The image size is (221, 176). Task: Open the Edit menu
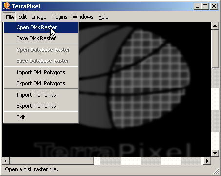[22, 17]
